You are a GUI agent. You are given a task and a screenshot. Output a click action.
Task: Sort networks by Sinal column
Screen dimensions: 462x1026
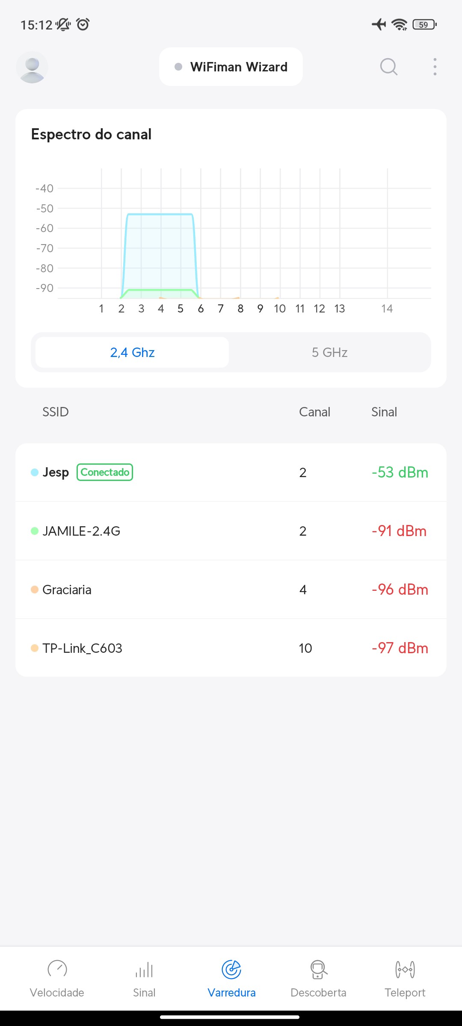[x=384, y=412]
